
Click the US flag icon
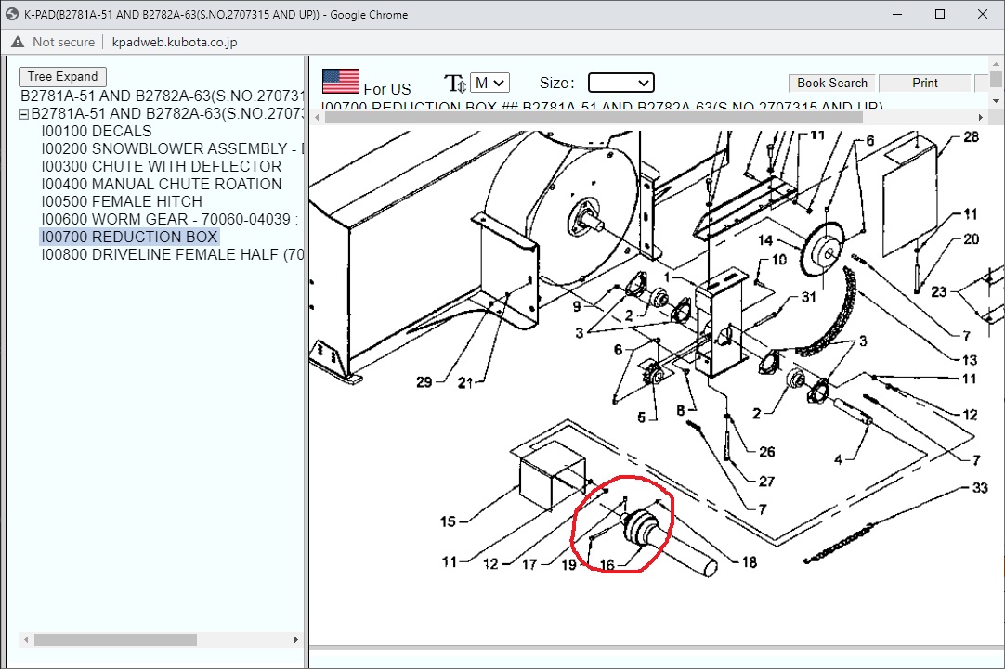pos(341,82)
